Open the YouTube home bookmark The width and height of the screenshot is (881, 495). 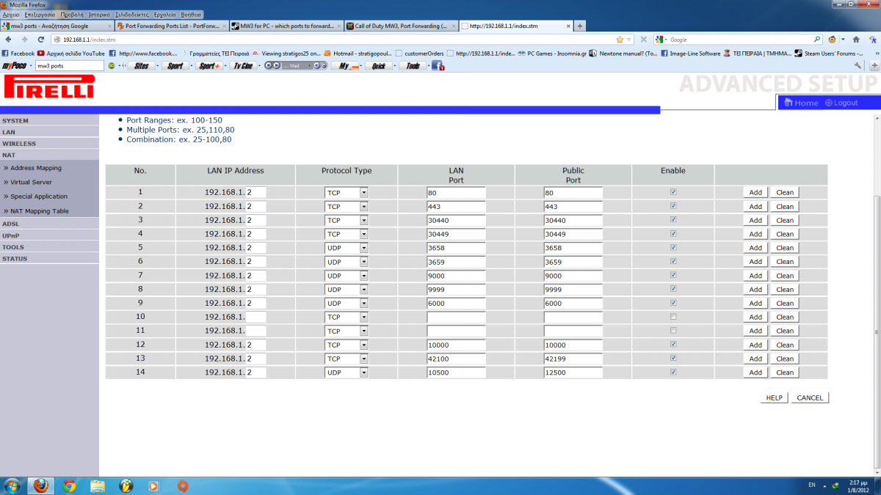point(71,53)
